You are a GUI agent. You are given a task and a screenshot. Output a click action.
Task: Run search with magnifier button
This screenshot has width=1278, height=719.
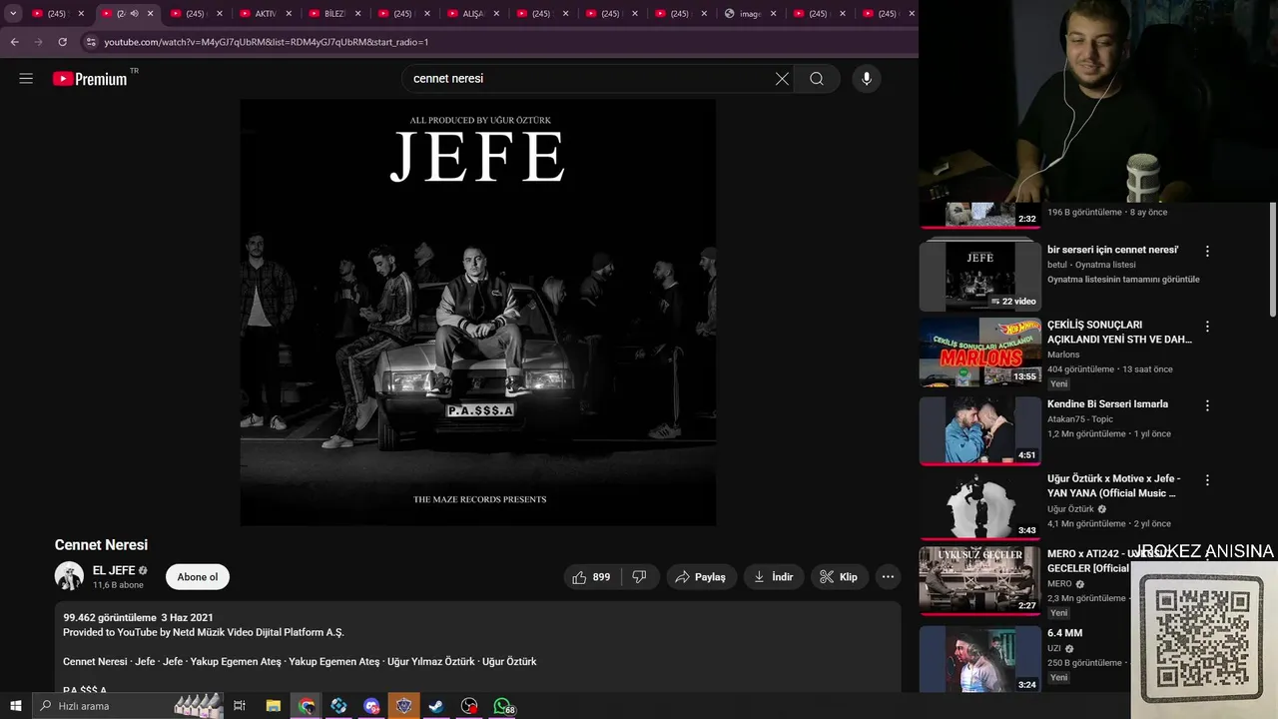coord(817,79)
